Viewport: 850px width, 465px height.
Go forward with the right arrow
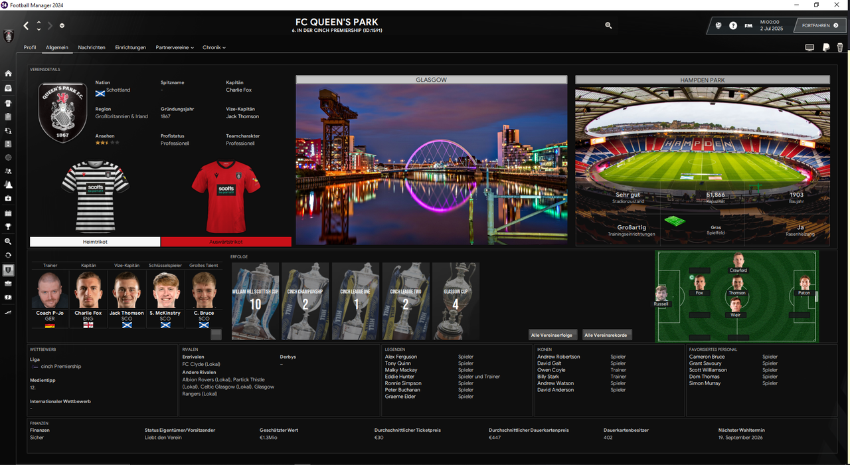click(x=50, y=26)
